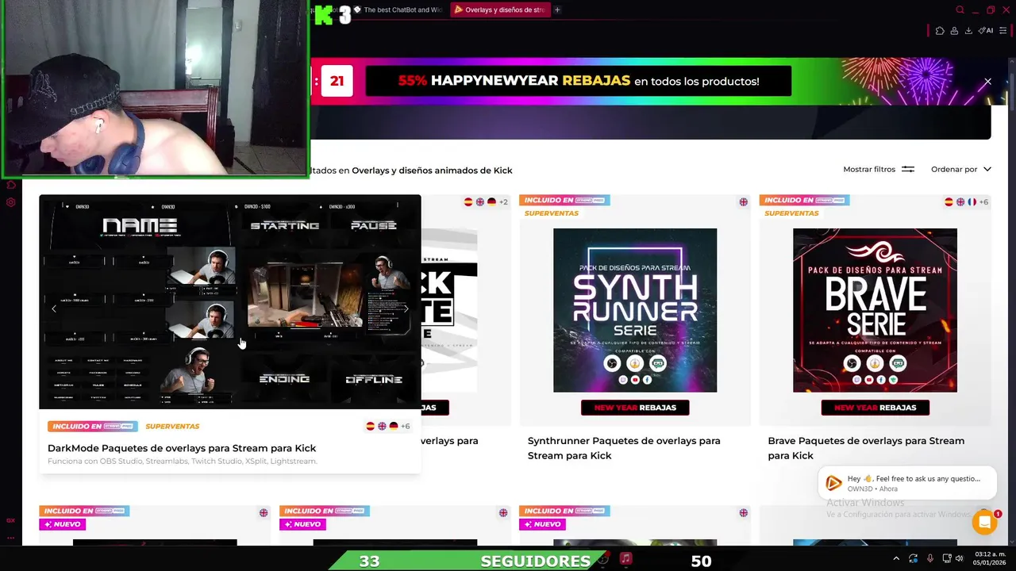Click the Funciona con OBS Studio description
Screen dimensions: 1016x571
[x=182, y=461]
